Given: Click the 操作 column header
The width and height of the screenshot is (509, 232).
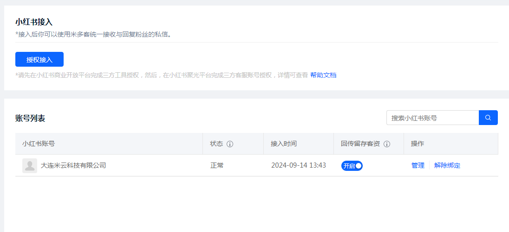Looking at the screenshot, I should 418,144.
